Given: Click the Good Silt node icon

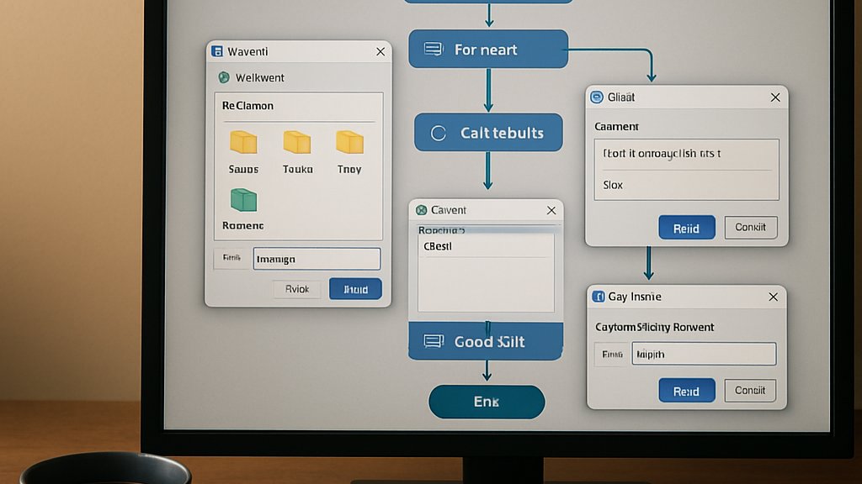Looking at the screenshot, I should coord(434,341).
